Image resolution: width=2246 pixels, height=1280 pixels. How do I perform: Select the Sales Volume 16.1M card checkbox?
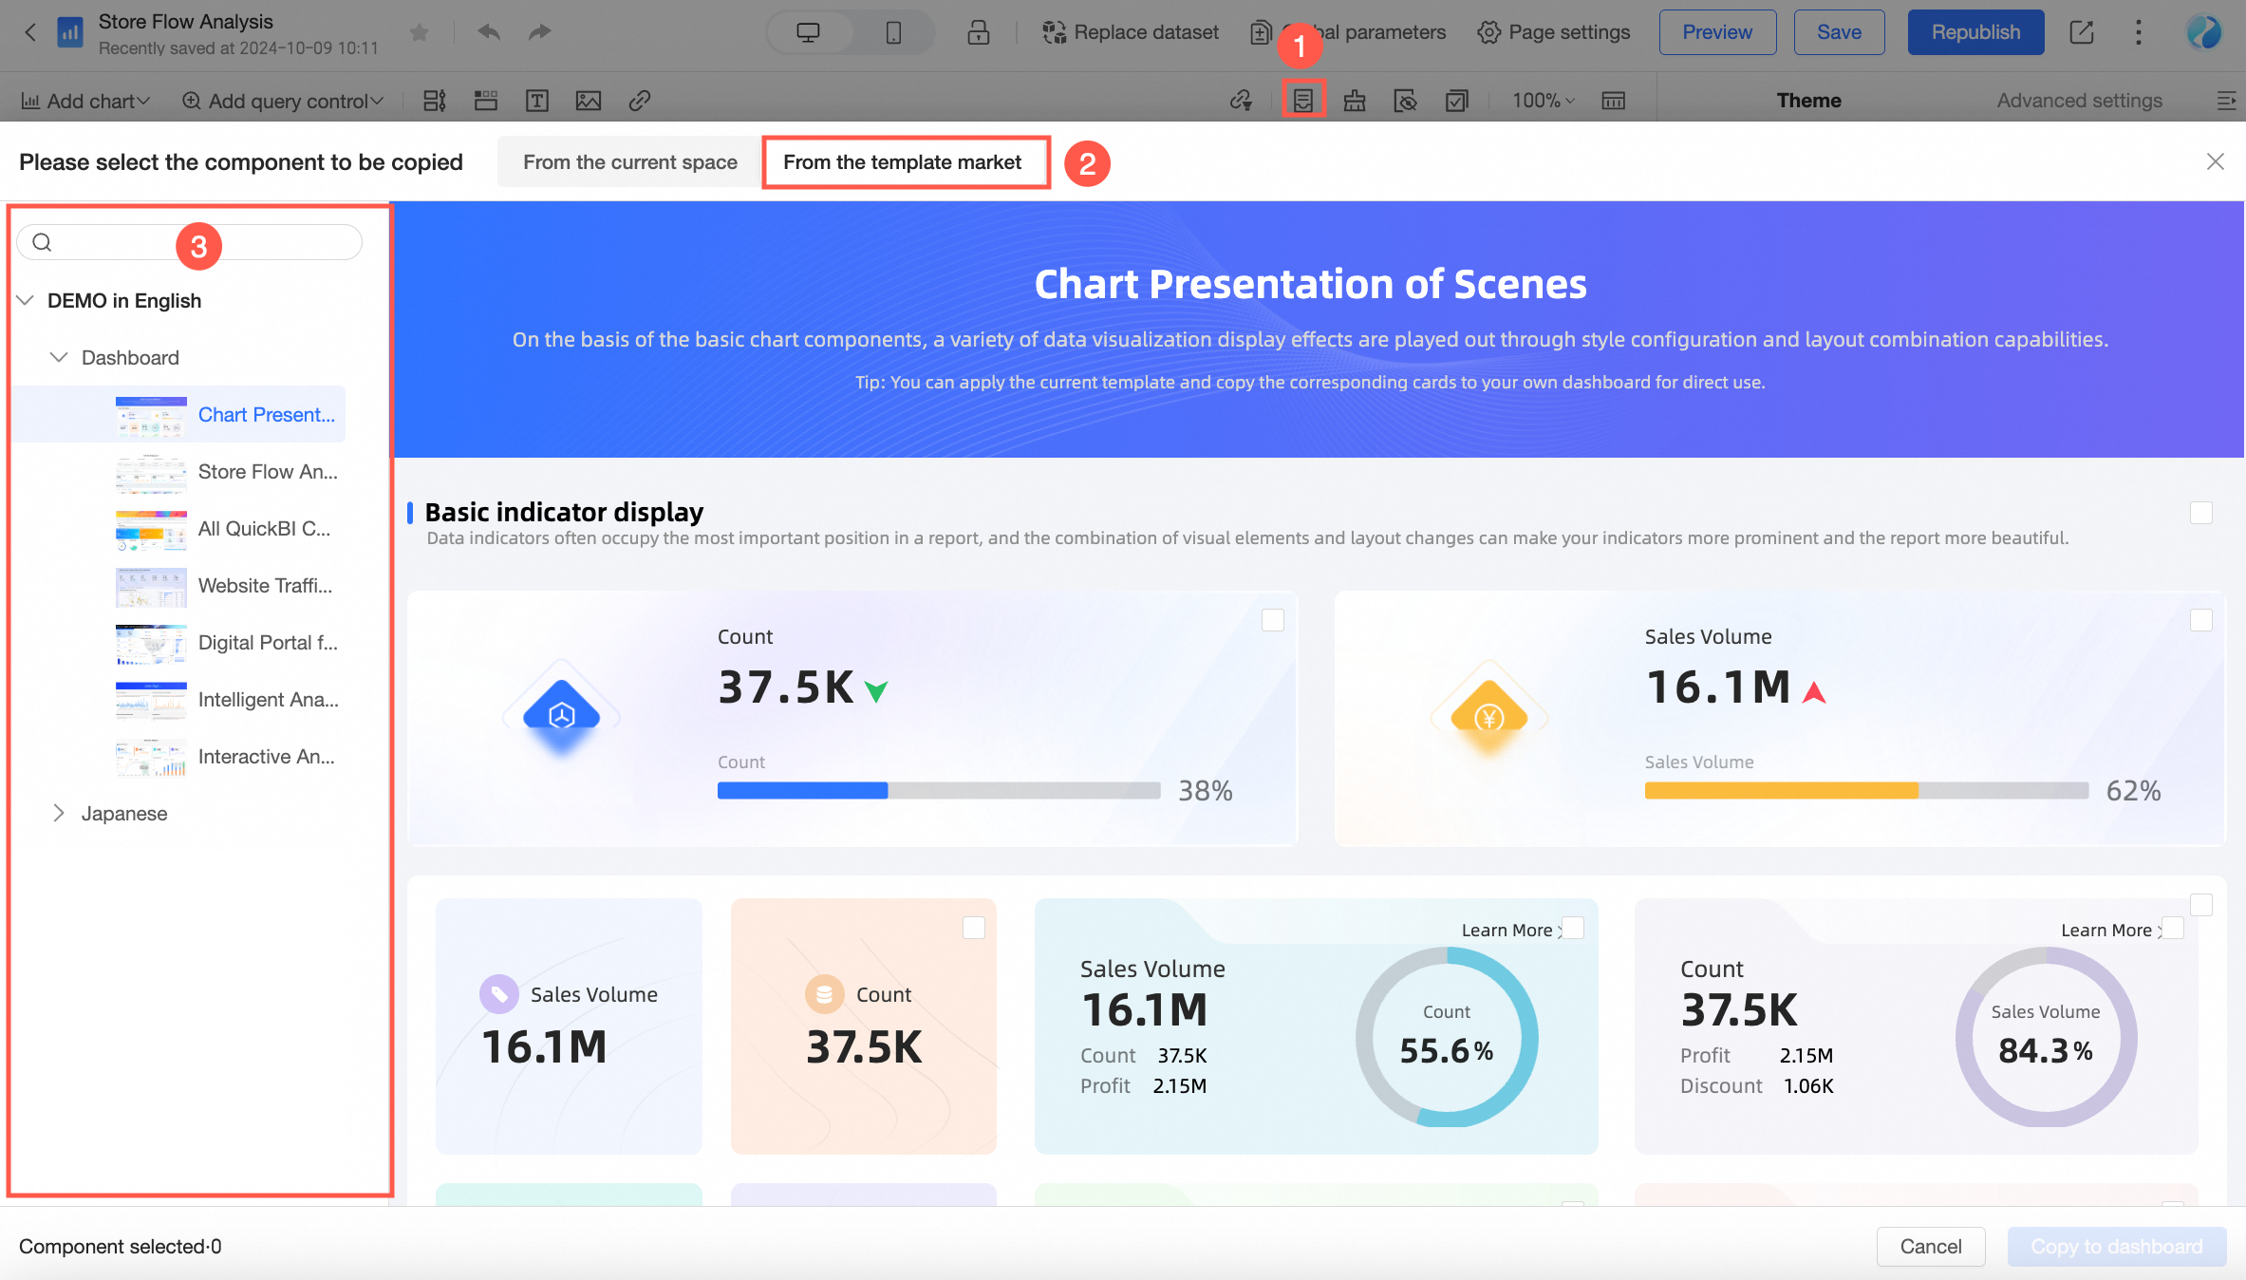point(2200,620)
